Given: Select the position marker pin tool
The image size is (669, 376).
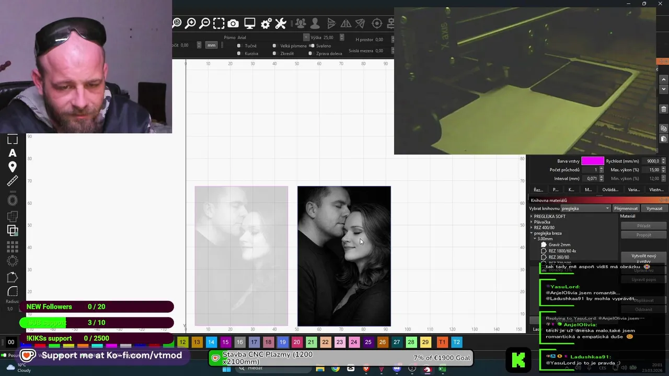Looking at the screenshot, I should click(13, 167).
